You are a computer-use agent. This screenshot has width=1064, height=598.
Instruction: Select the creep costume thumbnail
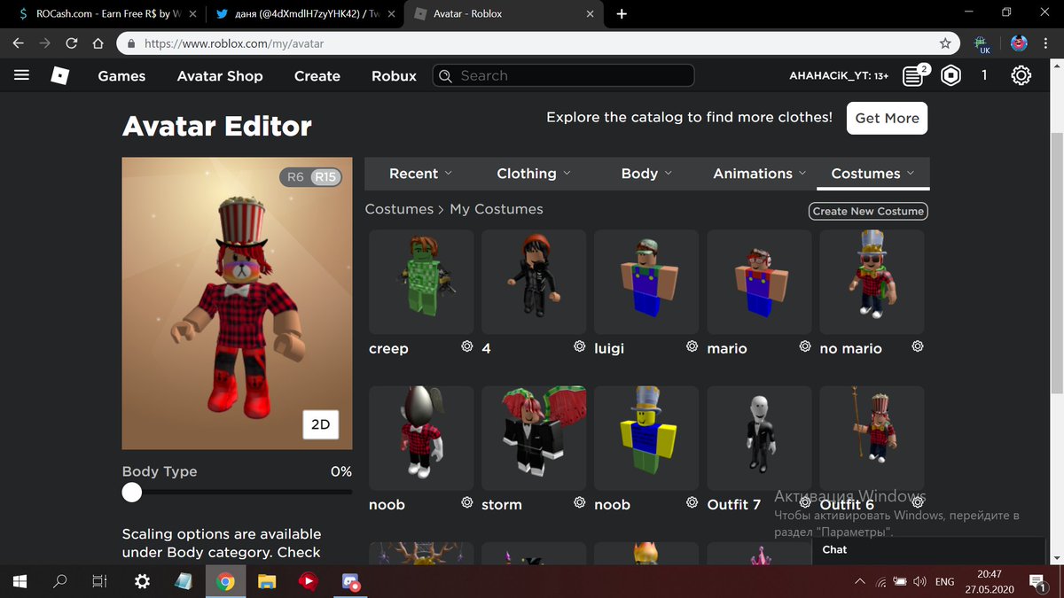(421, 282)
